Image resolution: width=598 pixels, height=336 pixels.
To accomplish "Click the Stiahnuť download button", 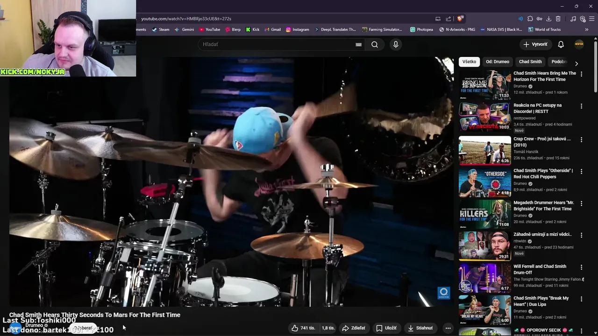I will pyautogui.click(x=420, y=328).
